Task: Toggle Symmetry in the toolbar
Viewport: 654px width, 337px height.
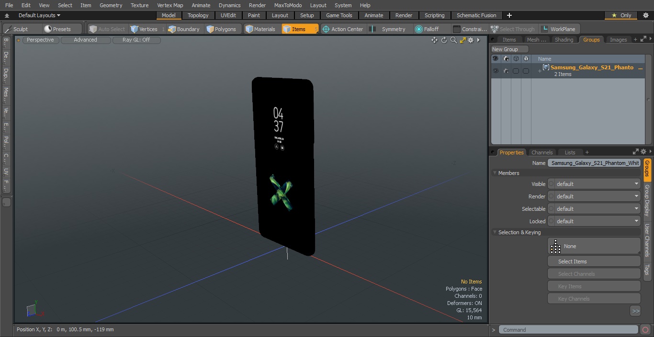Action: click(x=389, y=29)
